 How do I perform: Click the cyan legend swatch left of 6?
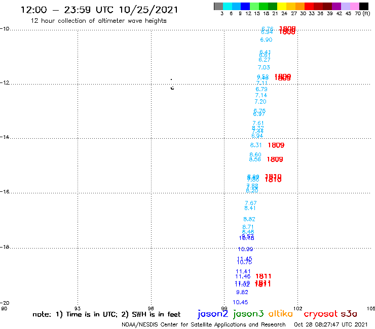coord(228,6)
